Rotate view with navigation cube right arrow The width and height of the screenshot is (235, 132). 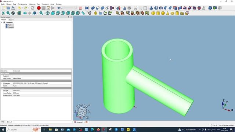pyautogui.click(x=89, y=112)
